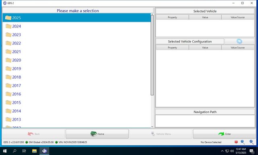
Task: Click the Selected Vehicle Configuration header
Action: (190, 41)
